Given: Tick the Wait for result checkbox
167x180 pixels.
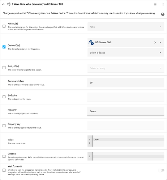Looking at the screenshot, I should pos(4,170).
